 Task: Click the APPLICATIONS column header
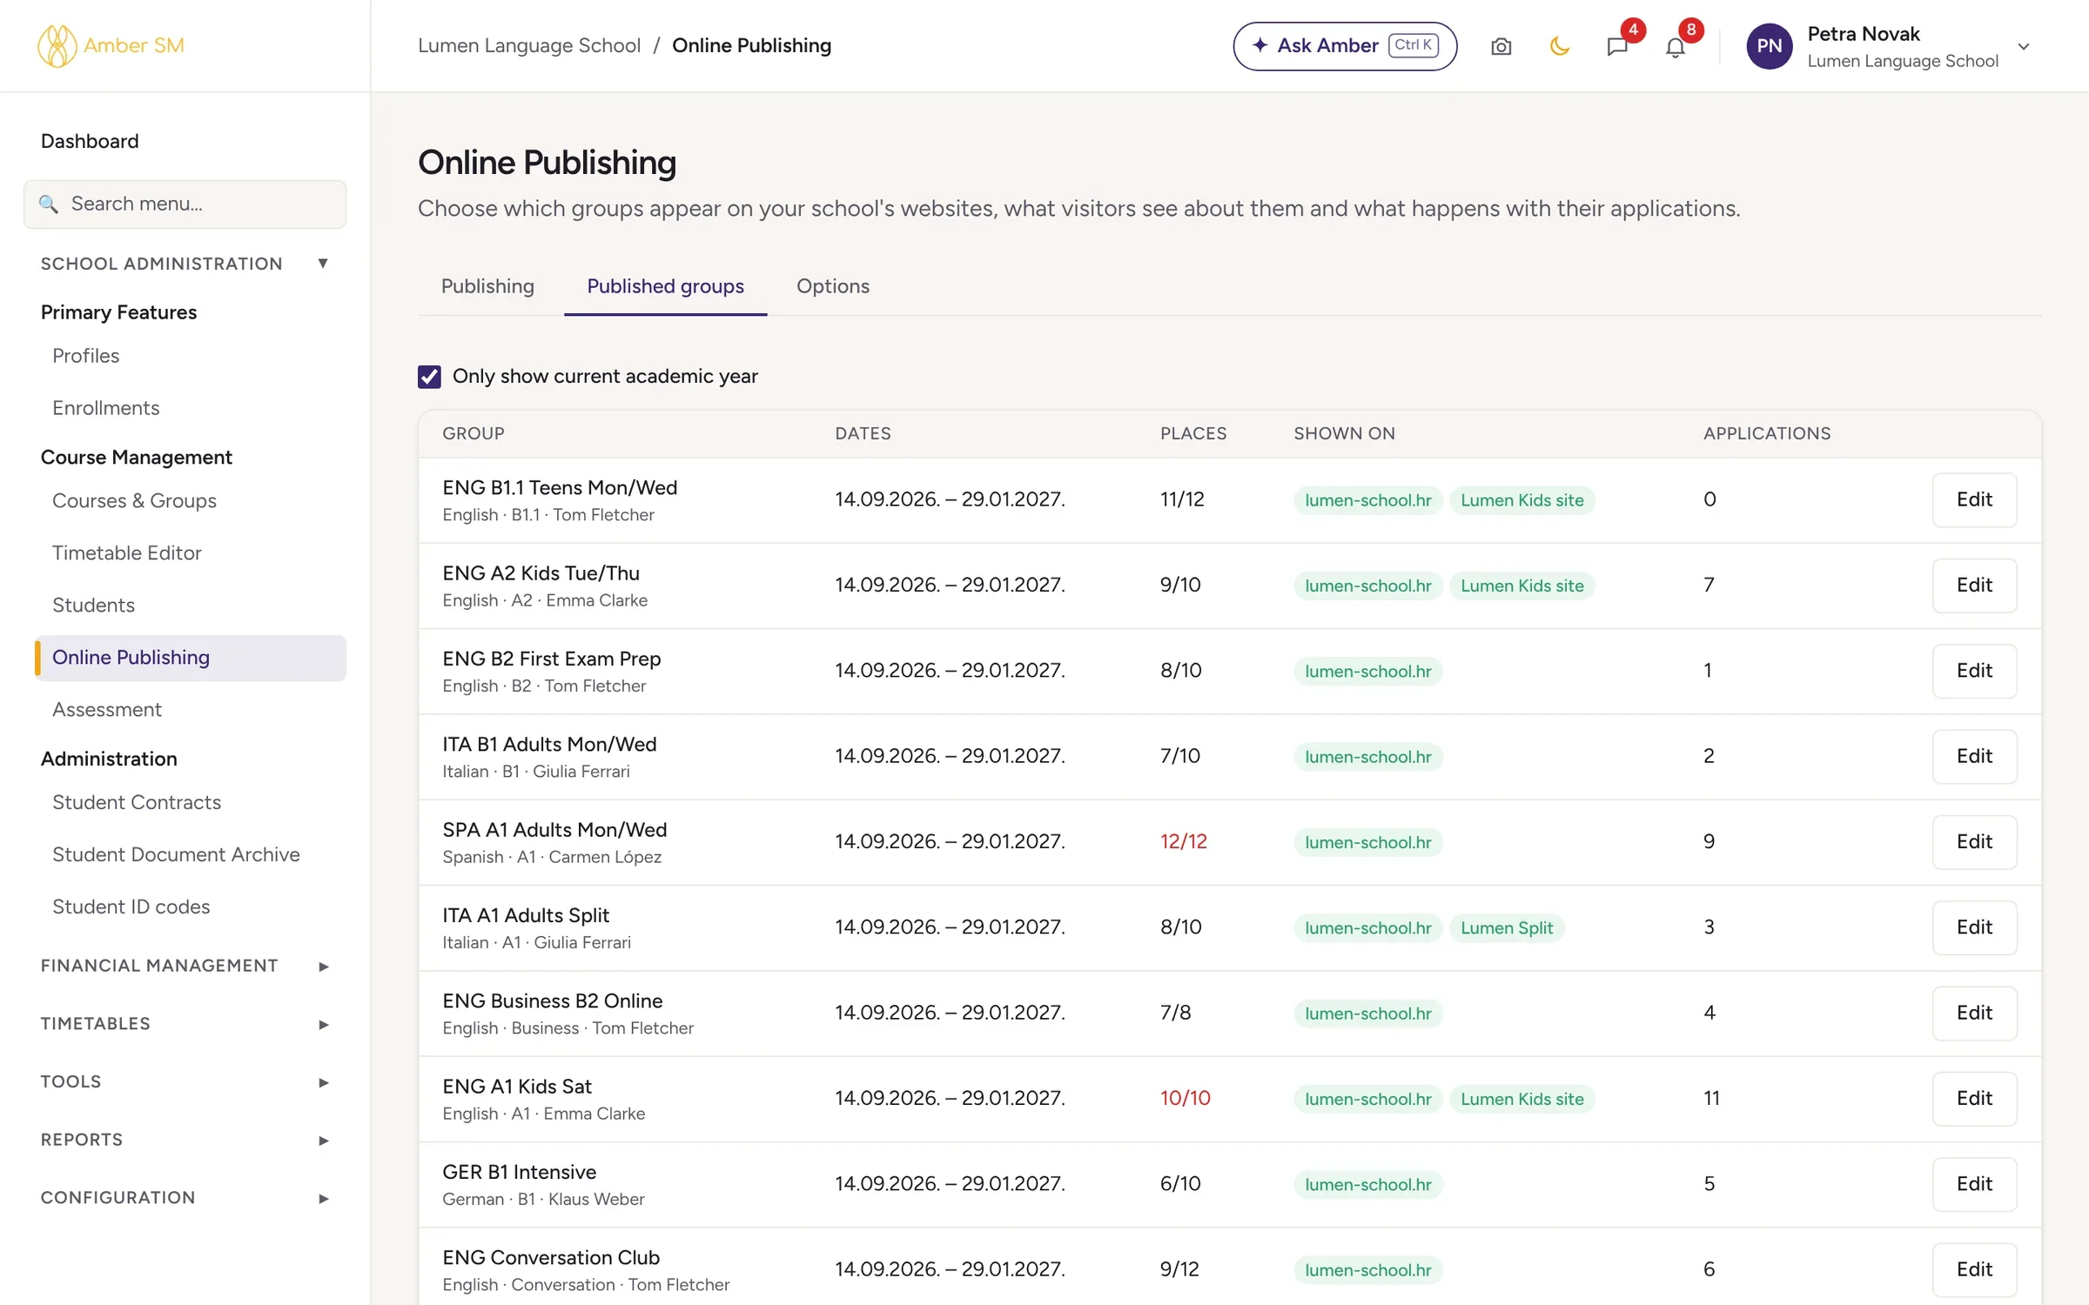1766,433
